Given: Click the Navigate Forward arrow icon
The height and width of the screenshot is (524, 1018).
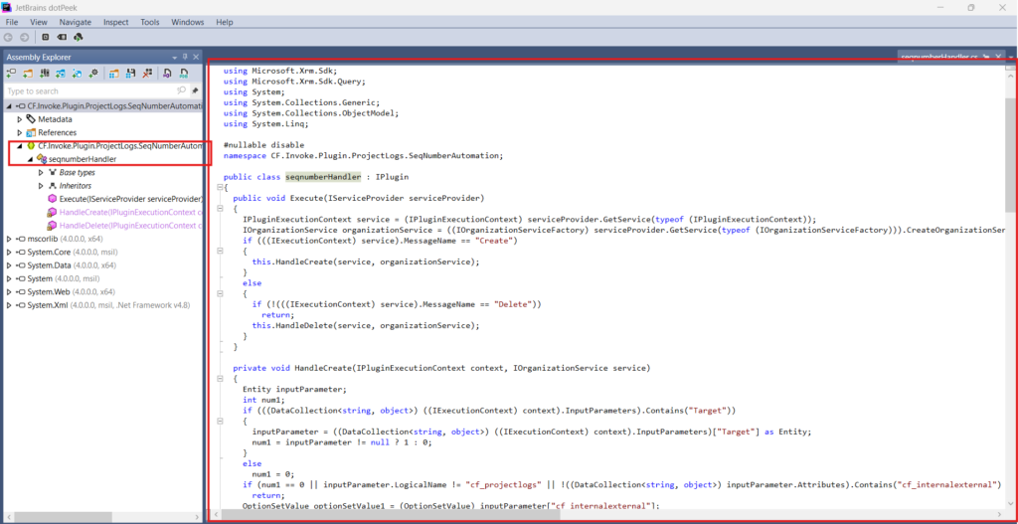Looking at the screenshot, I should pyautogui.click(x=24, y=38).
